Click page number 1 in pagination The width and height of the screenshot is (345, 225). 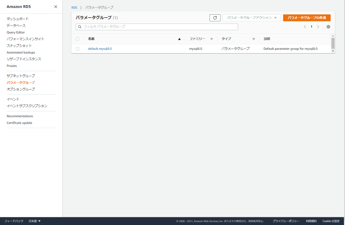coord(311,27)
